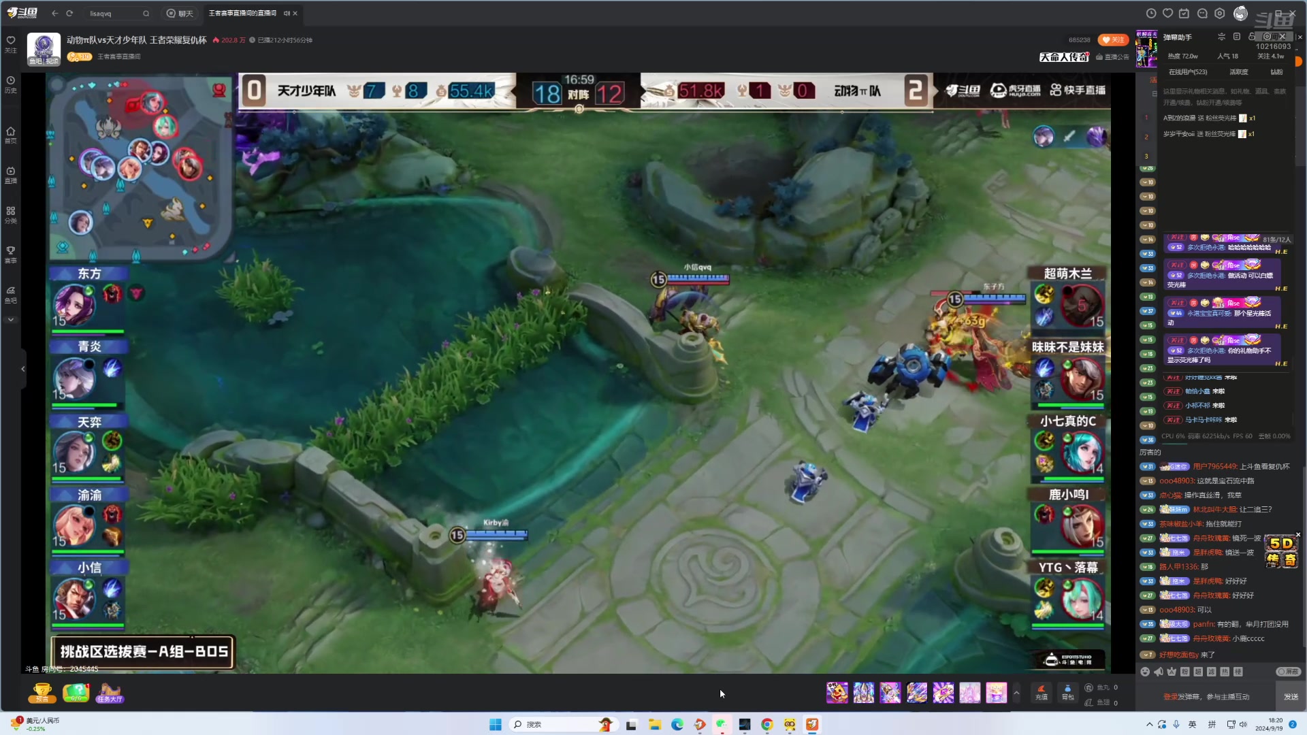Collapse the left panel arrow handle
The height and width of the screenshot is (735, 1307).
[23, 369]
